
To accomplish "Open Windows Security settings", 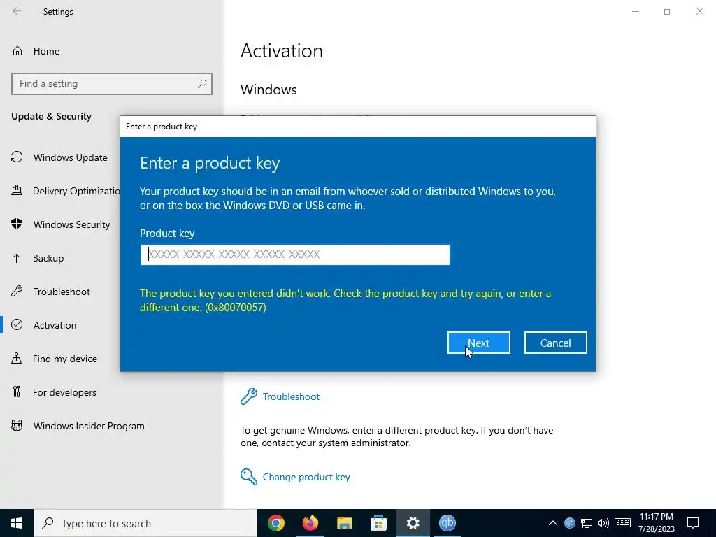I will coord(71,224).
